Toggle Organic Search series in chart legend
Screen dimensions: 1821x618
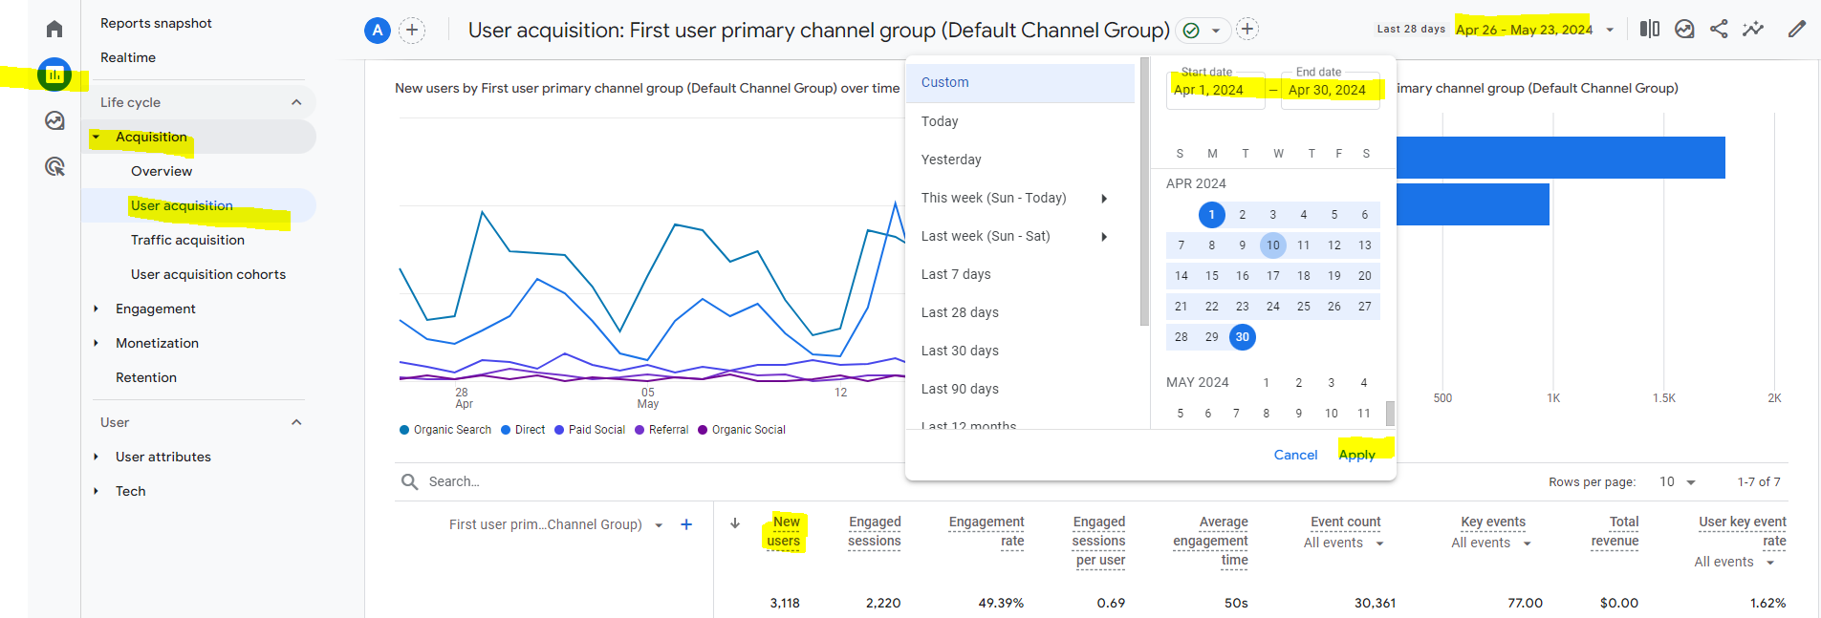(444, 430)
